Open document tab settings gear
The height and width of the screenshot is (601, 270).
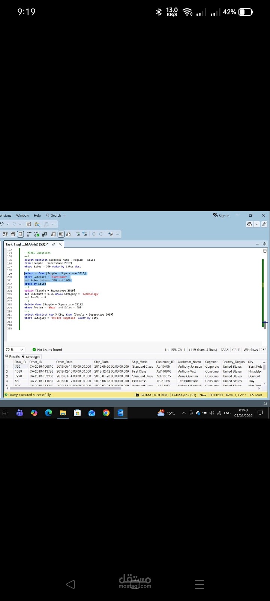click(265, 244)
